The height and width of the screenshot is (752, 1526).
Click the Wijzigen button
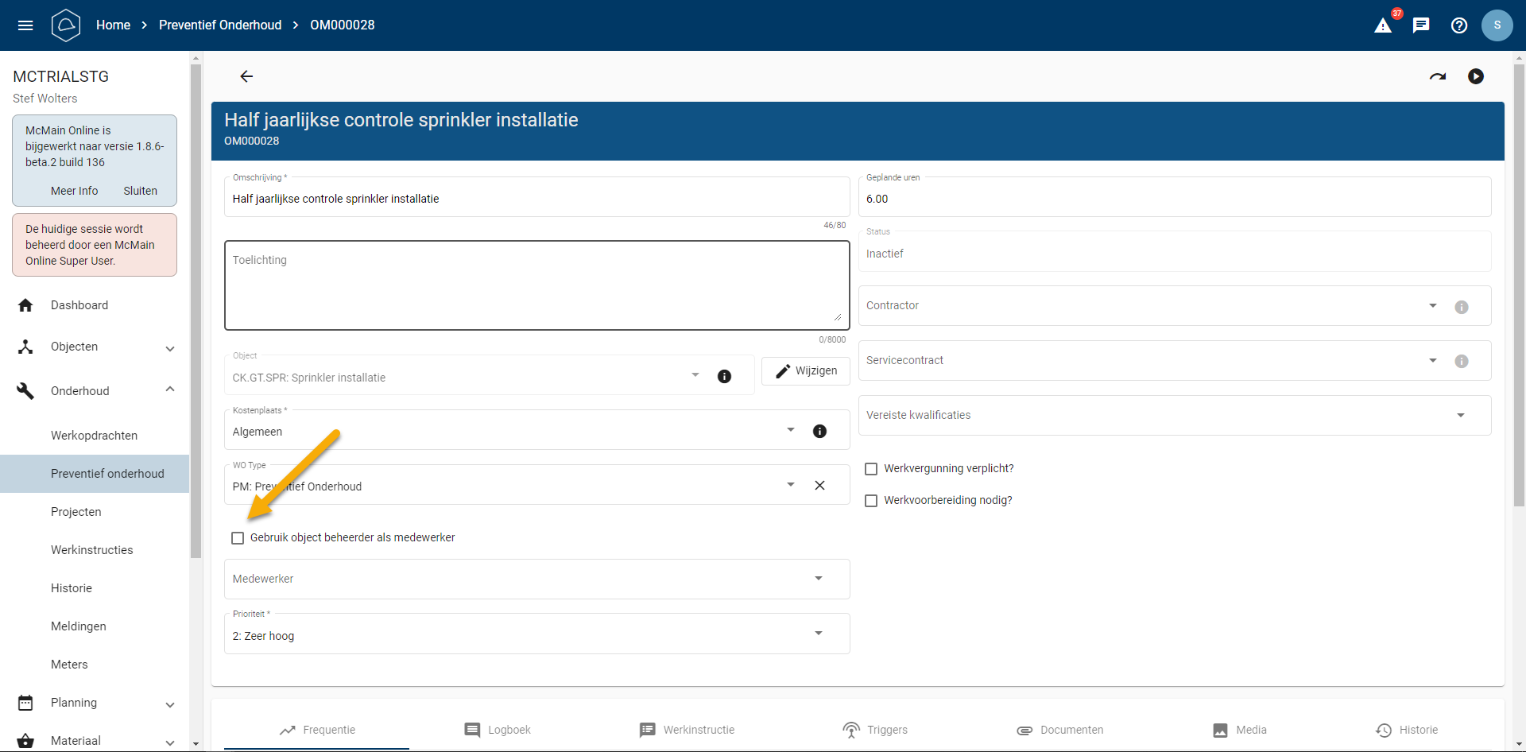806,371
